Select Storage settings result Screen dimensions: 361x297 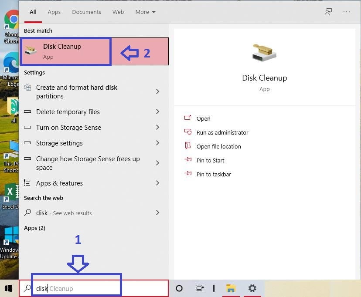[x=94, y=143]
